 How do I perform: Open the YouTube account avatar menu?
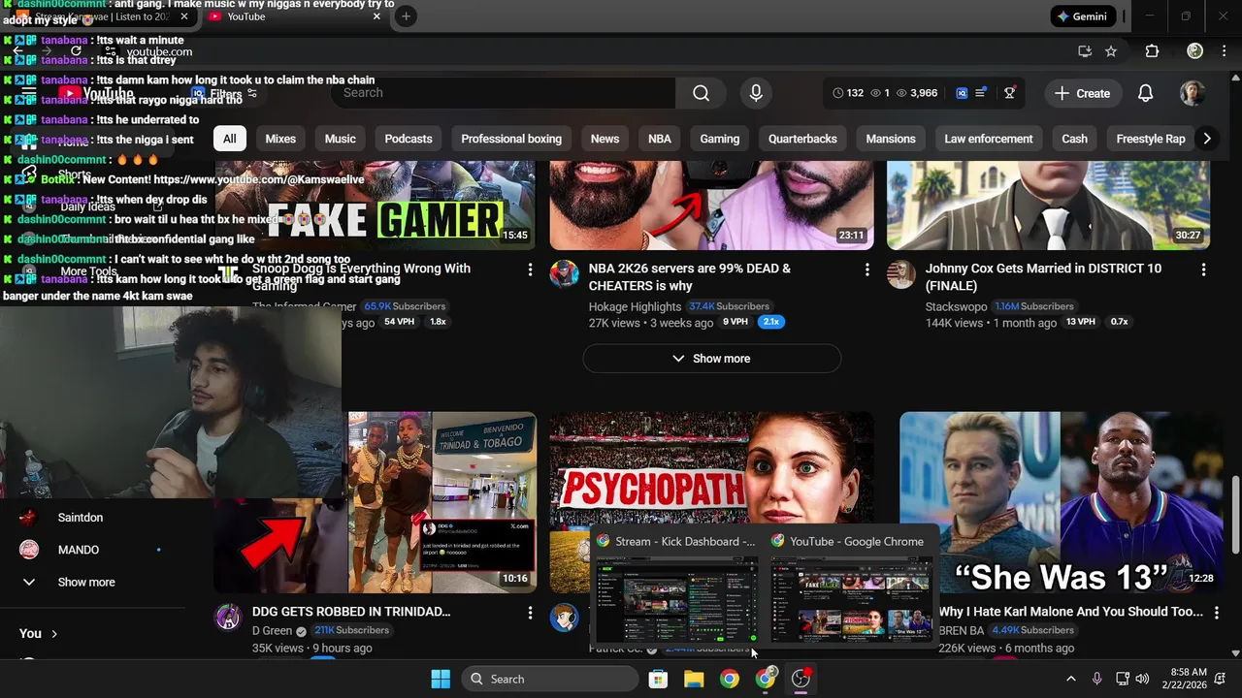tap(1193, 93)
